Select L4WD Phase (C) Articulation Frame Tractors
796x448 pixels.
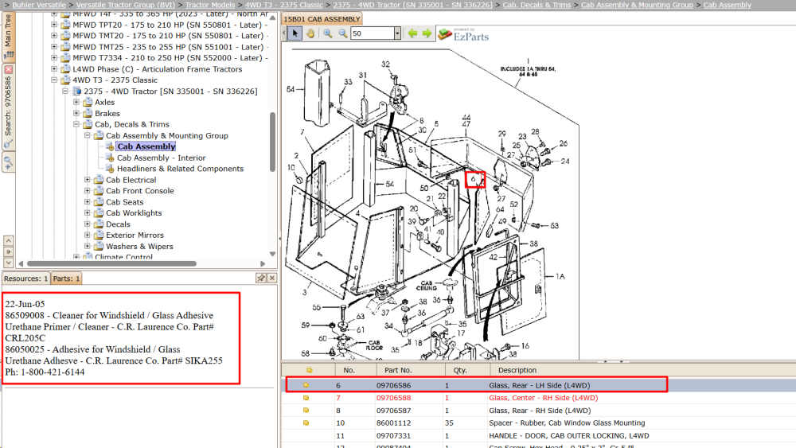pos(158,69)
